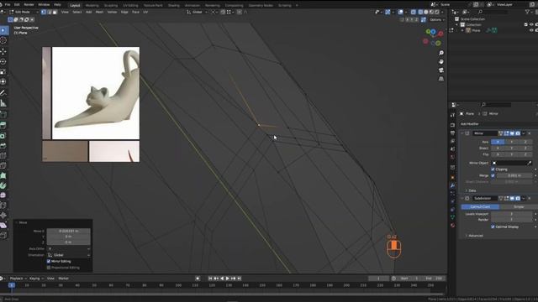Open the Mirror modifier options dropdown arrow
538x302 pixels.
524,133
